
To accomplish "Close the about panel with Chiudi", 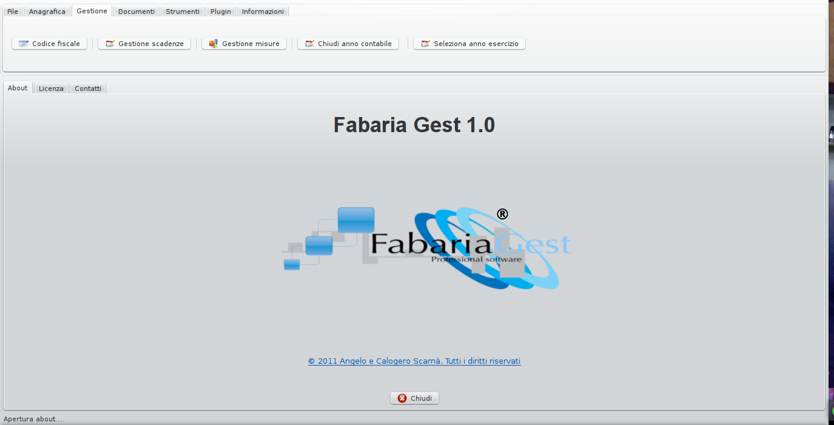I will click(414, 398).
